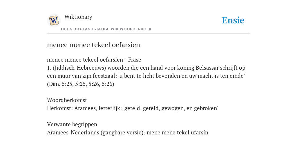Click the name Belsassar in the definition

point(207,68)
